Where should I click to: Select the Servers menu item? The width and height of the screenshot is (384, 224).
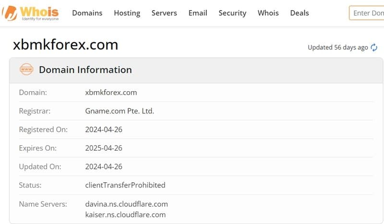click(164, 13)
